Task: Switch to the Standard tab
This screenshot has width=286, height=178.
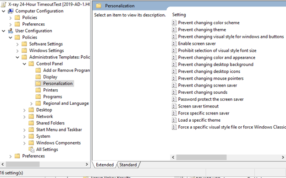Action: [x=128, y=165]
